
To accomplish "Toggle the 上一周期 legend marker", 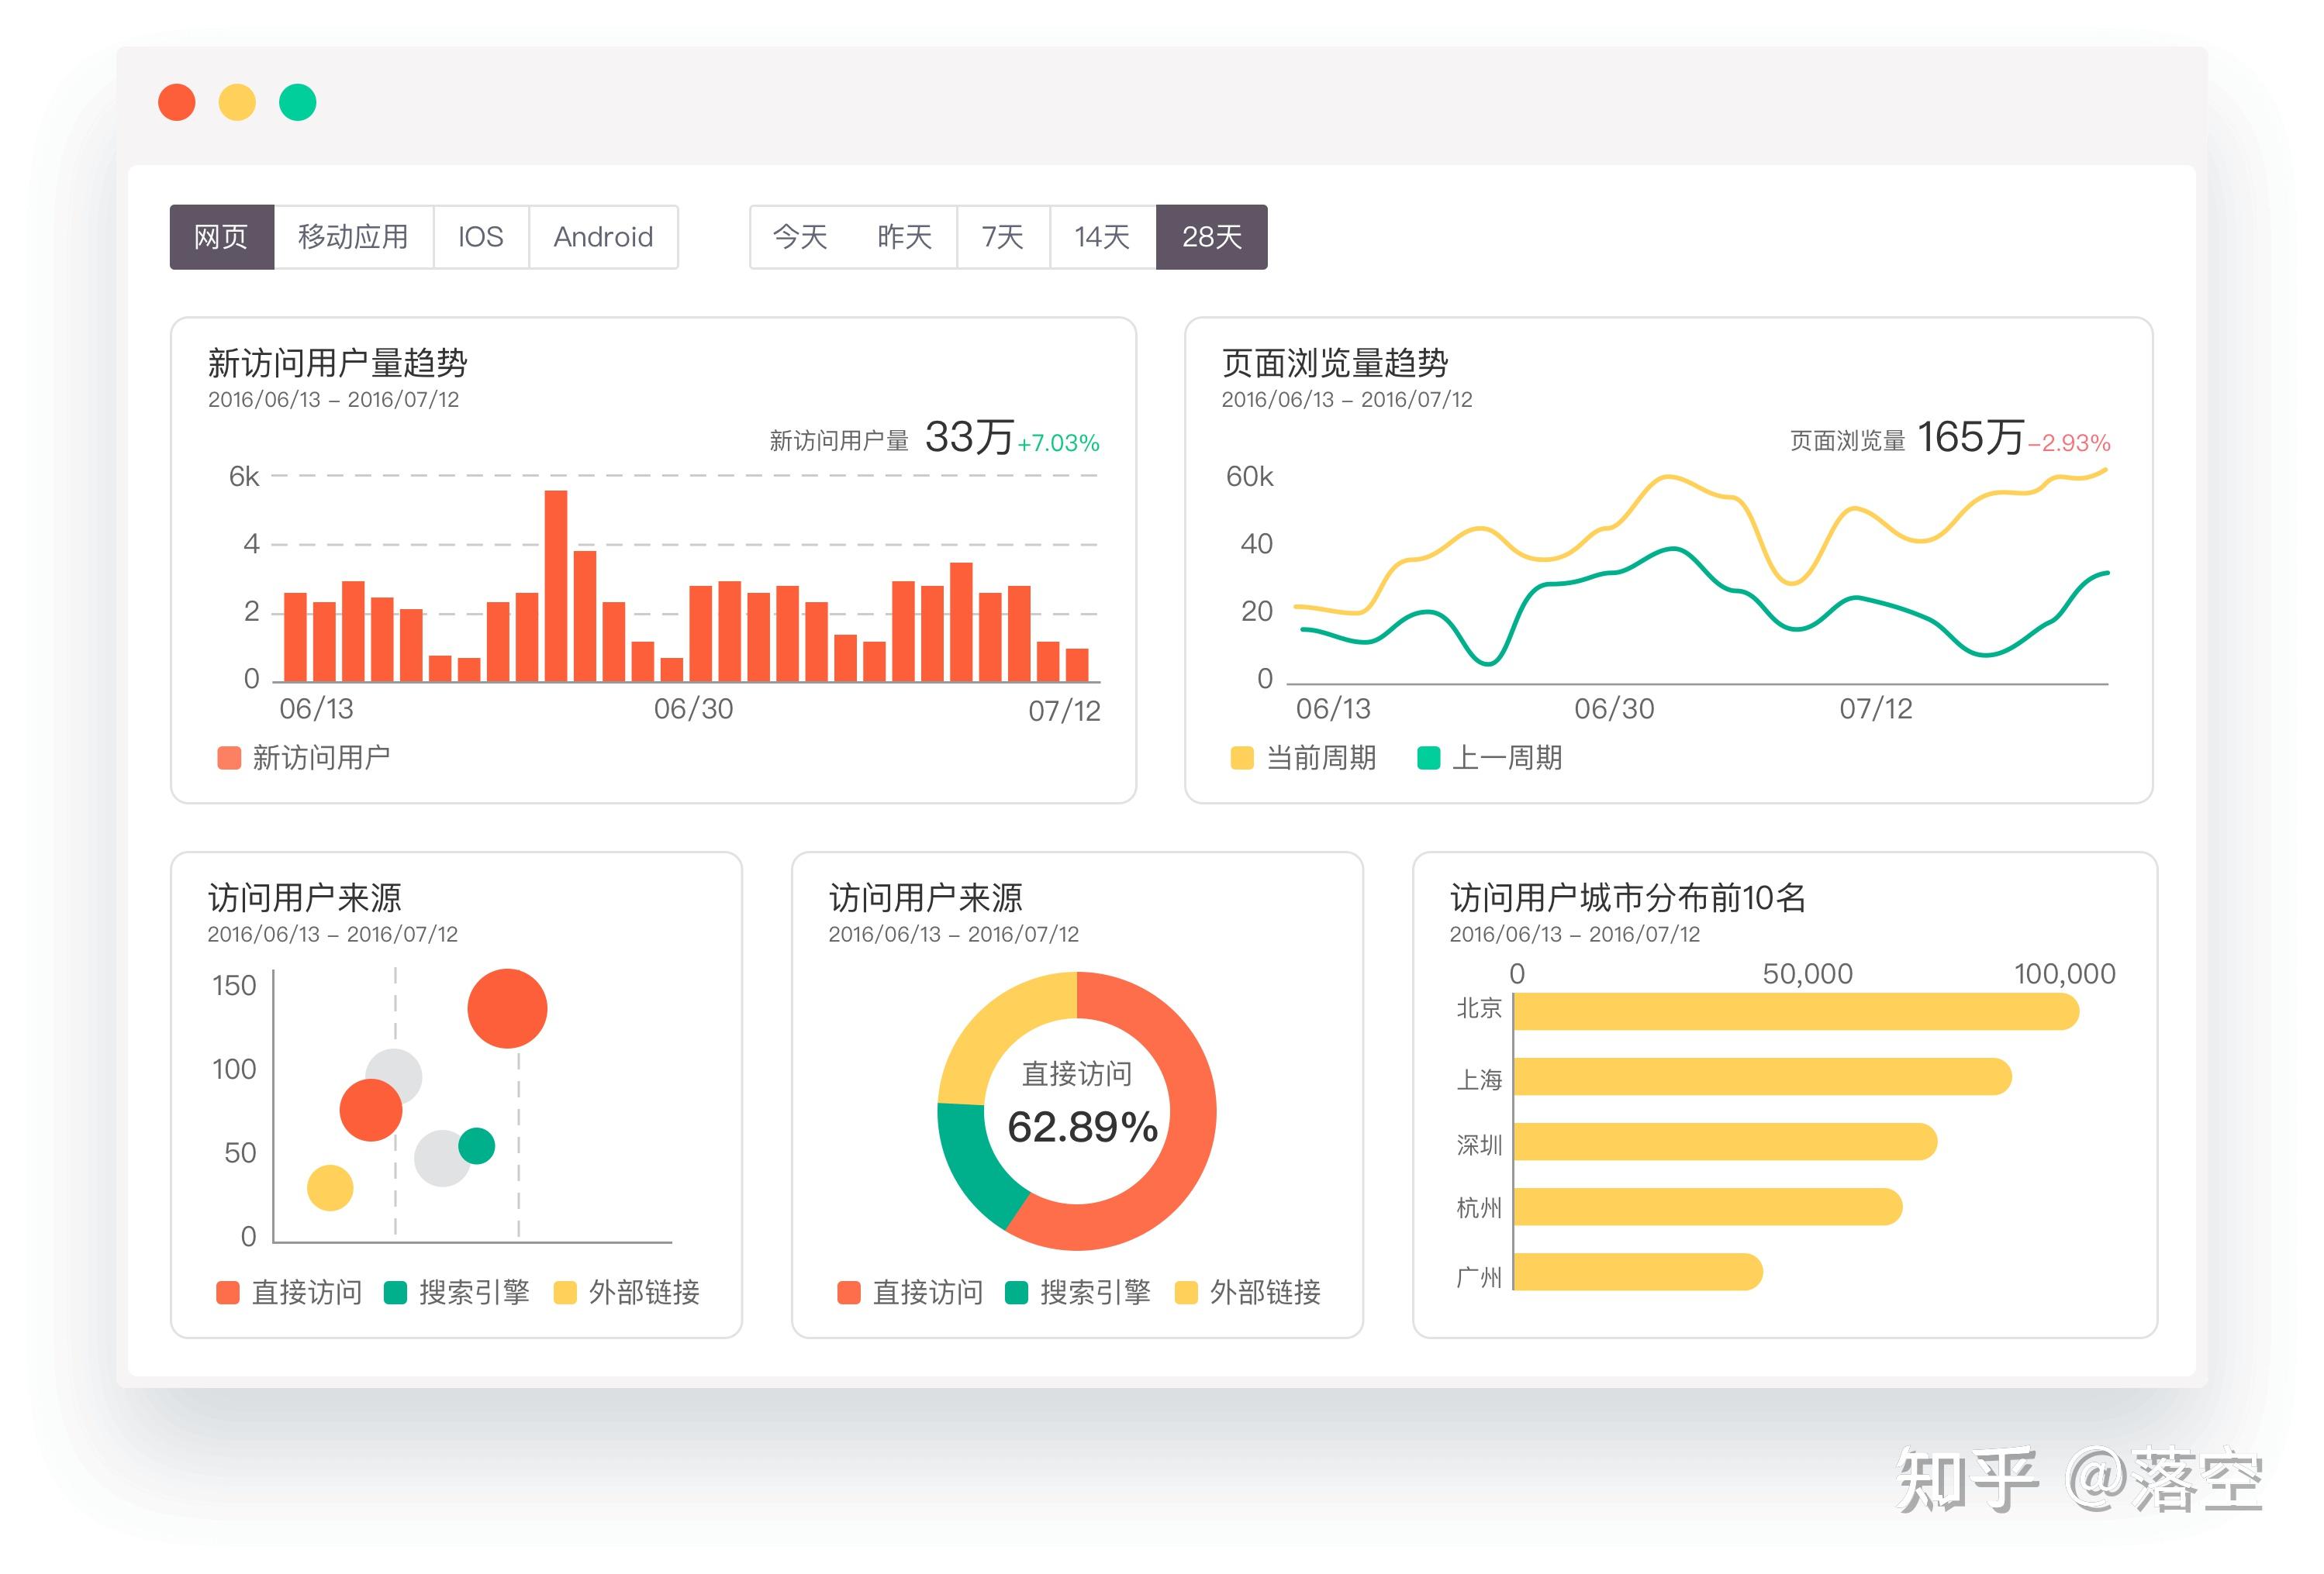I will pos(1428,757).
